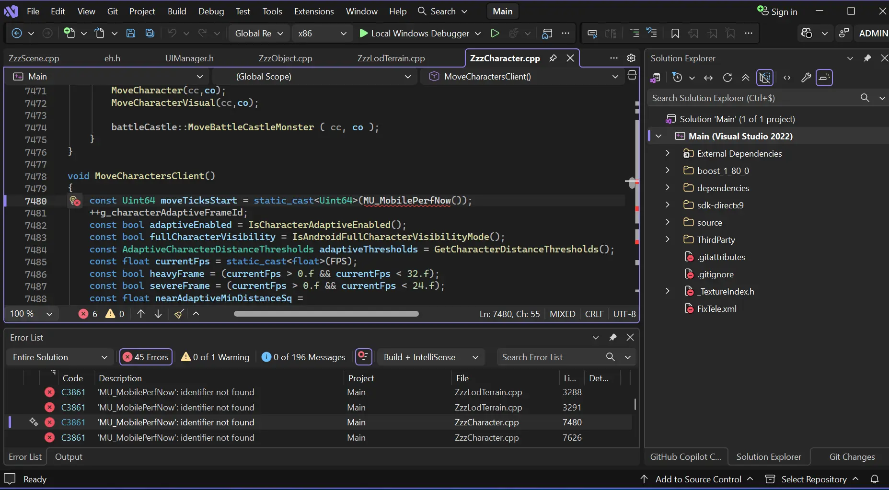Image resolution: width=889 pixels, height=490 pixels.
Task: Click the Search Error List input field
Action: [551, 357]
